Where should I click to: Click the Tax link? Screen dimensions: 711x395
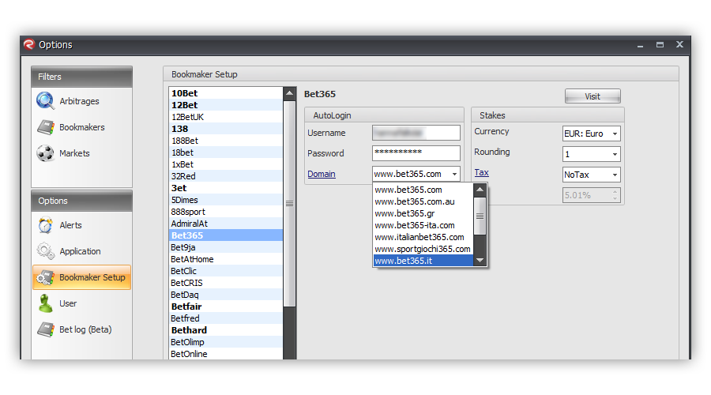click(x=482, y=173)
